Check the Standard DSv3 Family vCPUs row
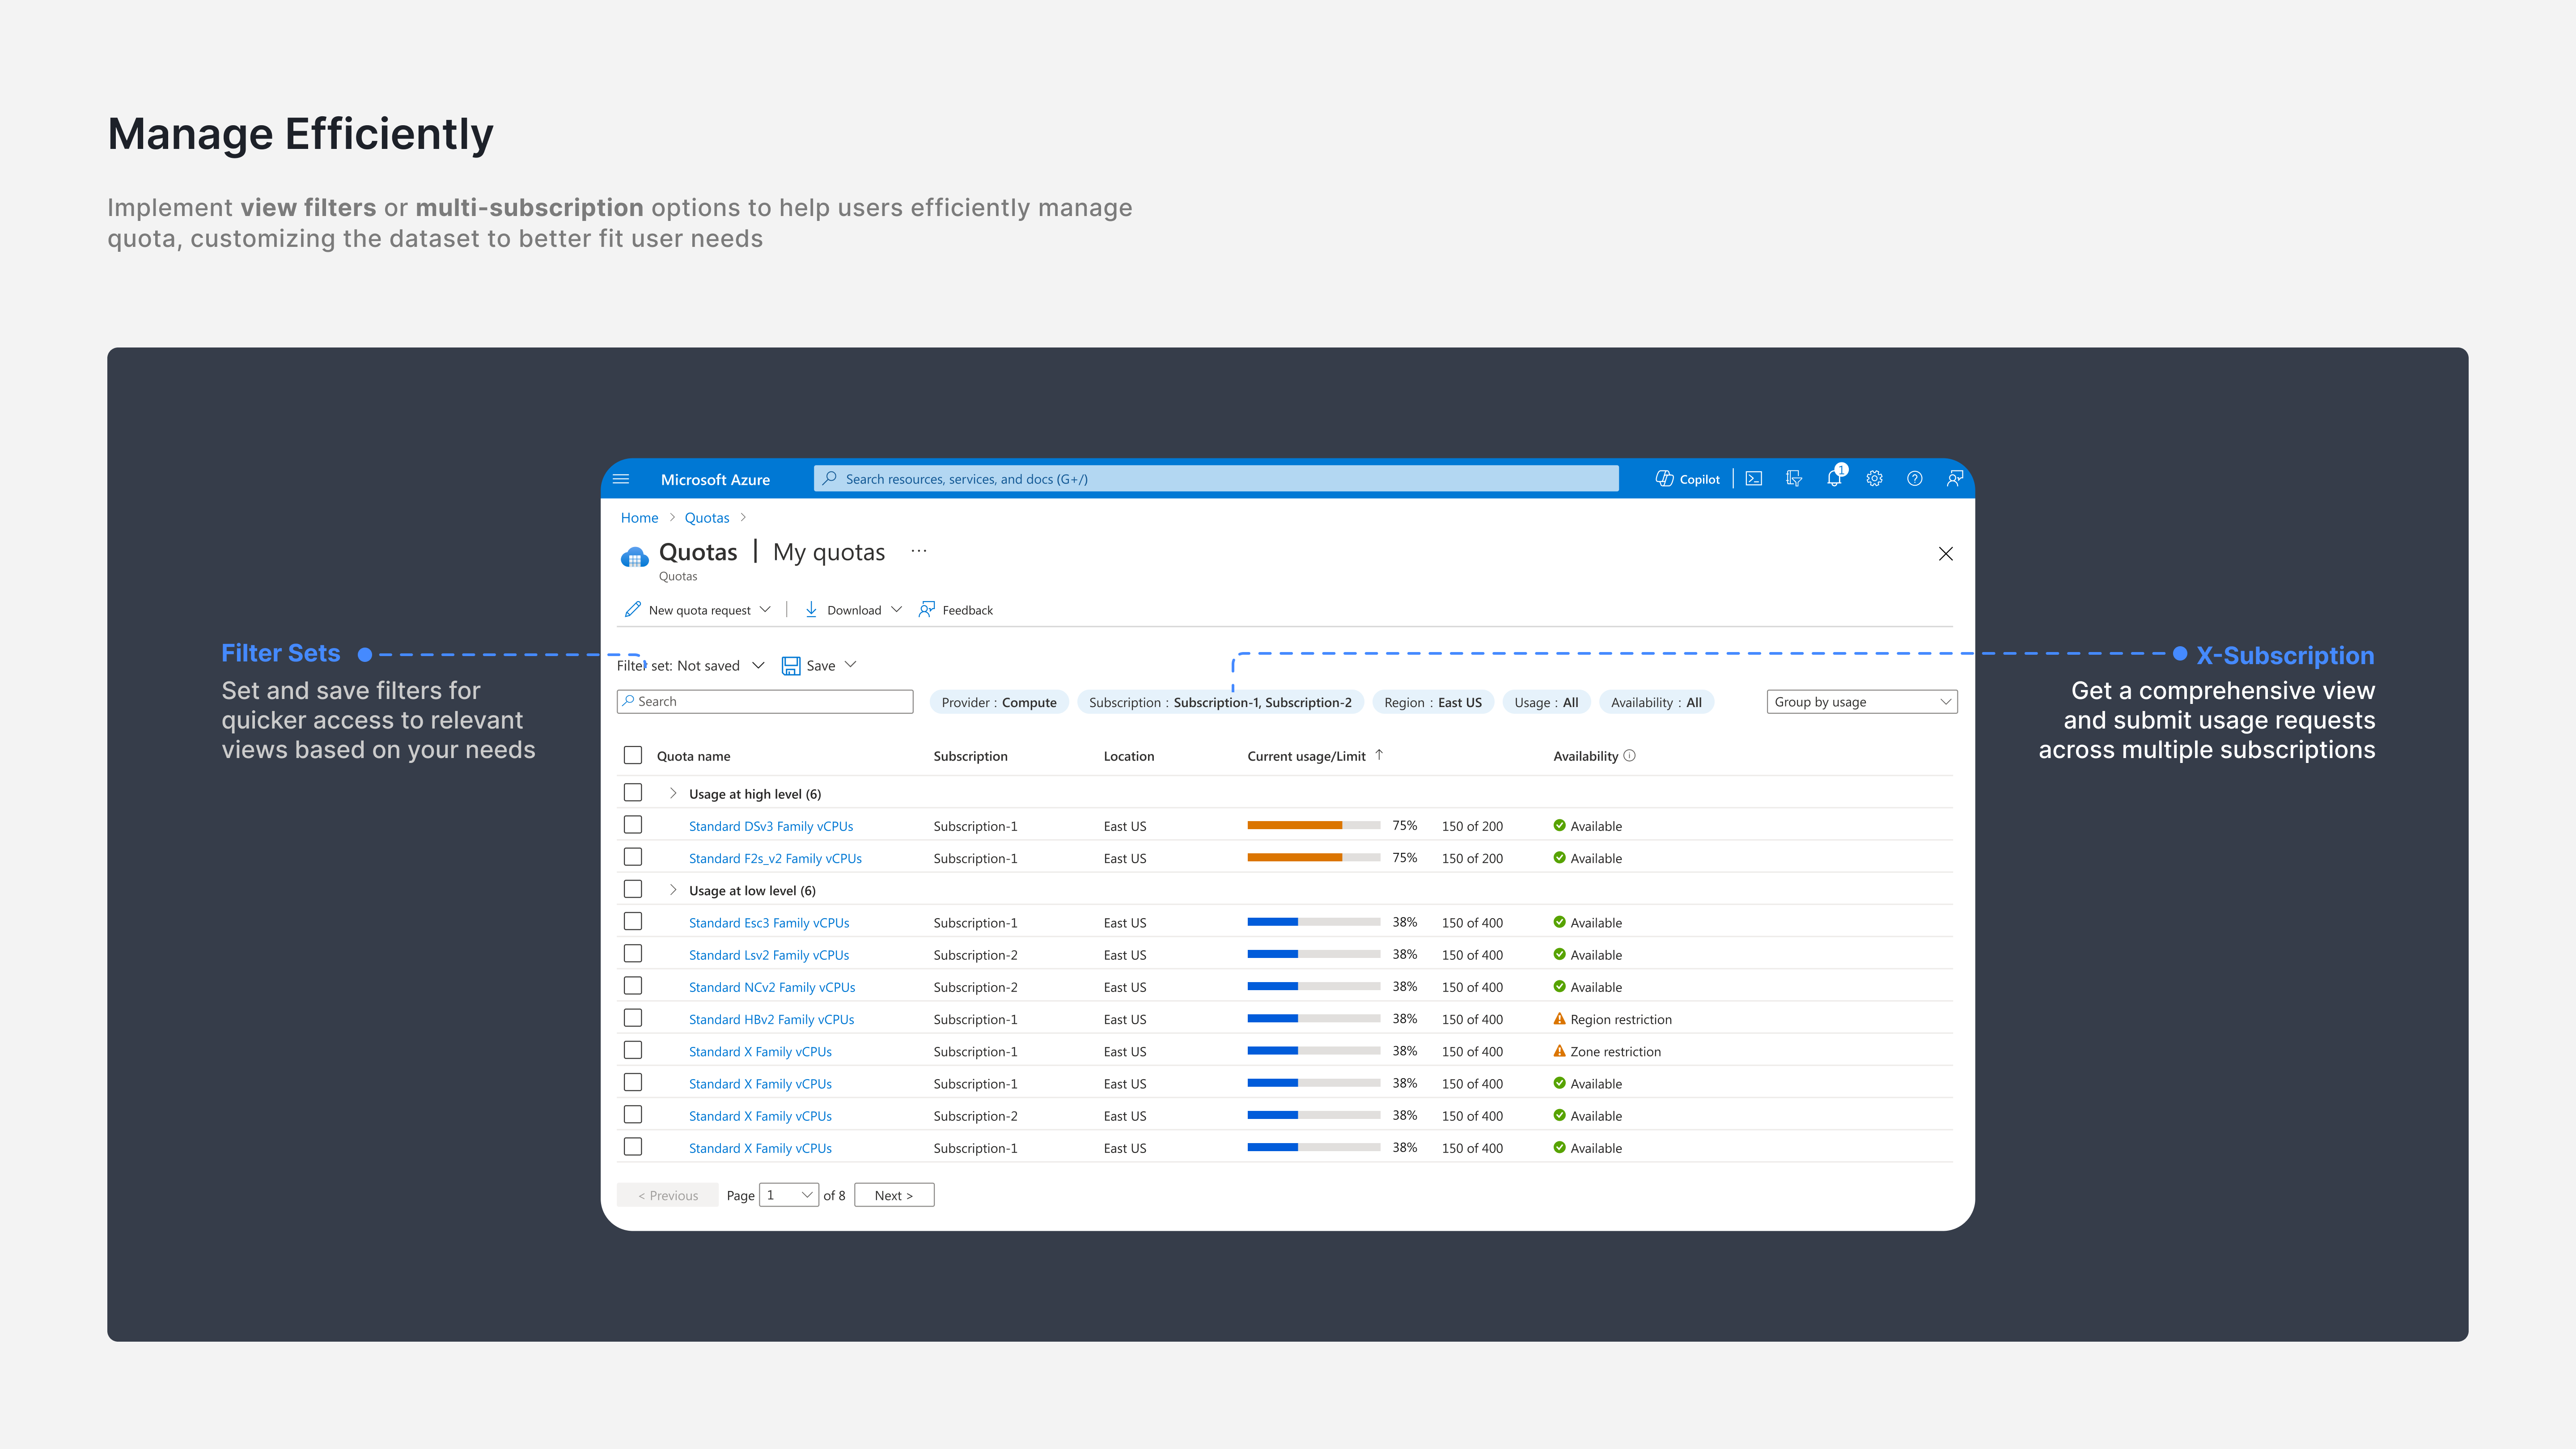2576x1449 pixels. point(633,825)
